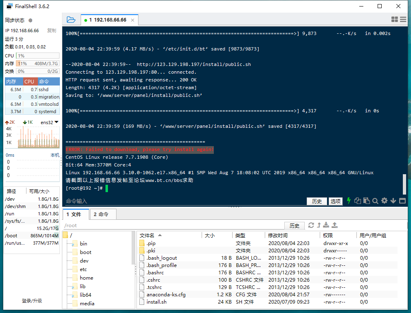
Task: Sort files by 类型 column header
Action: pos(248,236)
